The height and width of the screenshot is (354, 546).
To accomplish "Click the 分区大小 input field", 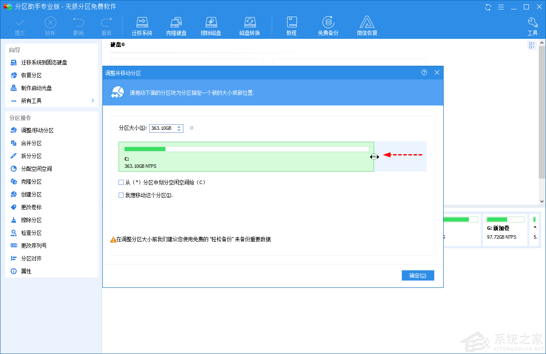I will tap(162, 128).
